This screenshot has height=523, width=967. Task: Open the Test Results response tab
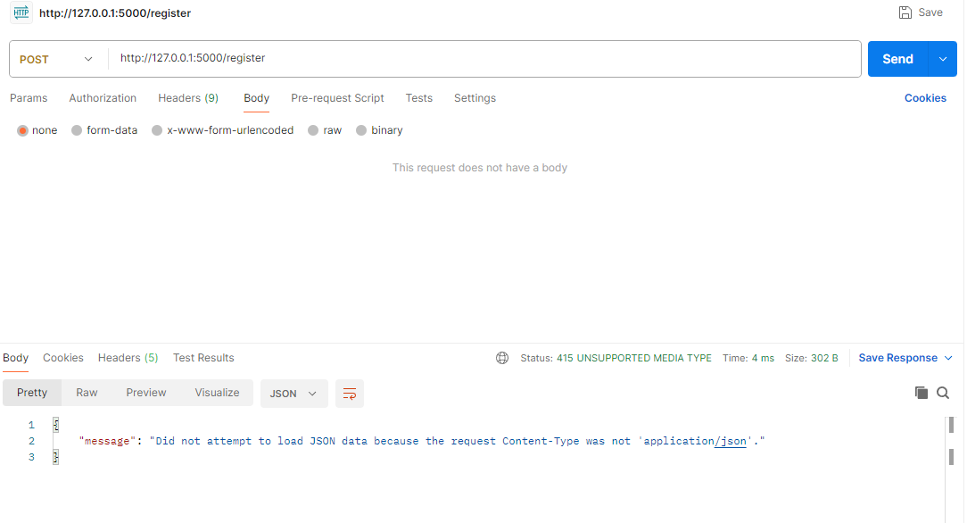[203, 357]
